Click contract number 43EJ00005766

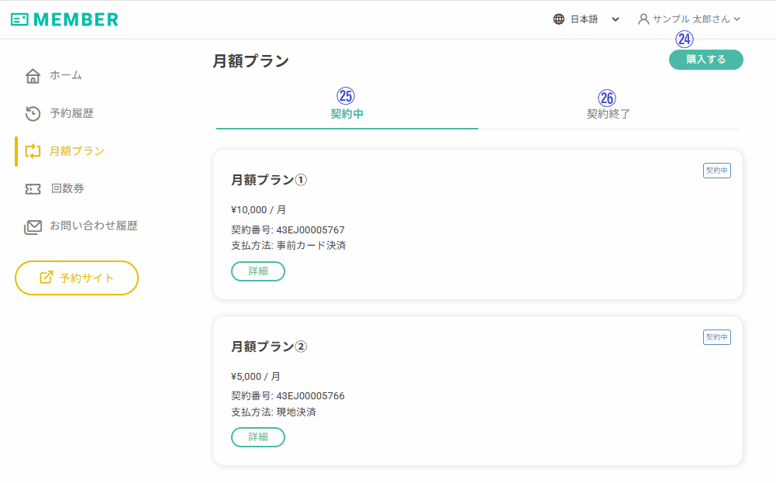[x=310, y=396]
